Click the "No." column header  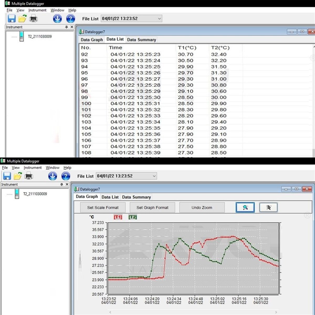tap(86, 48)
